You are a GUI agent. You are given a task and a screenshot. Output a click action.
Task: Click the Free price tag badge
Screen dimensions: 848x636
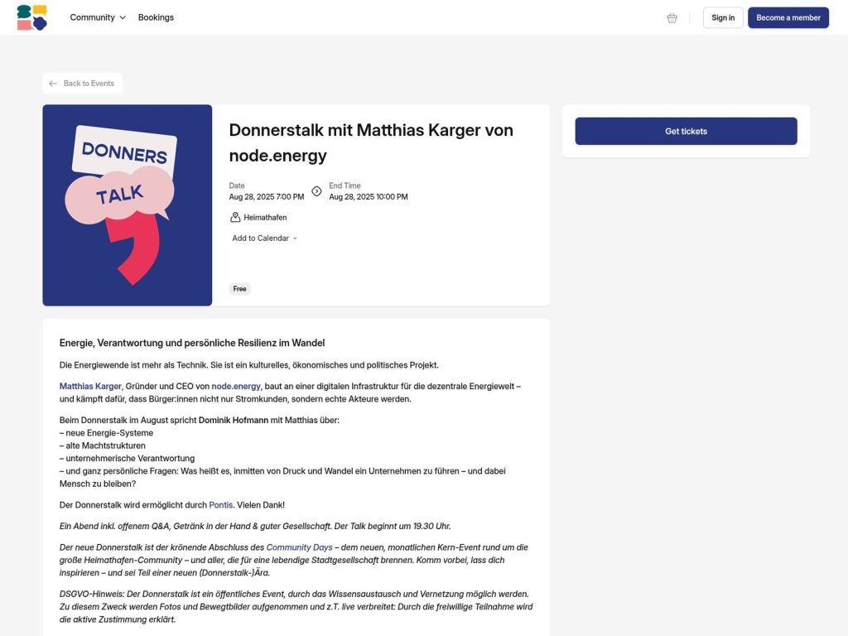coord(239,288)
